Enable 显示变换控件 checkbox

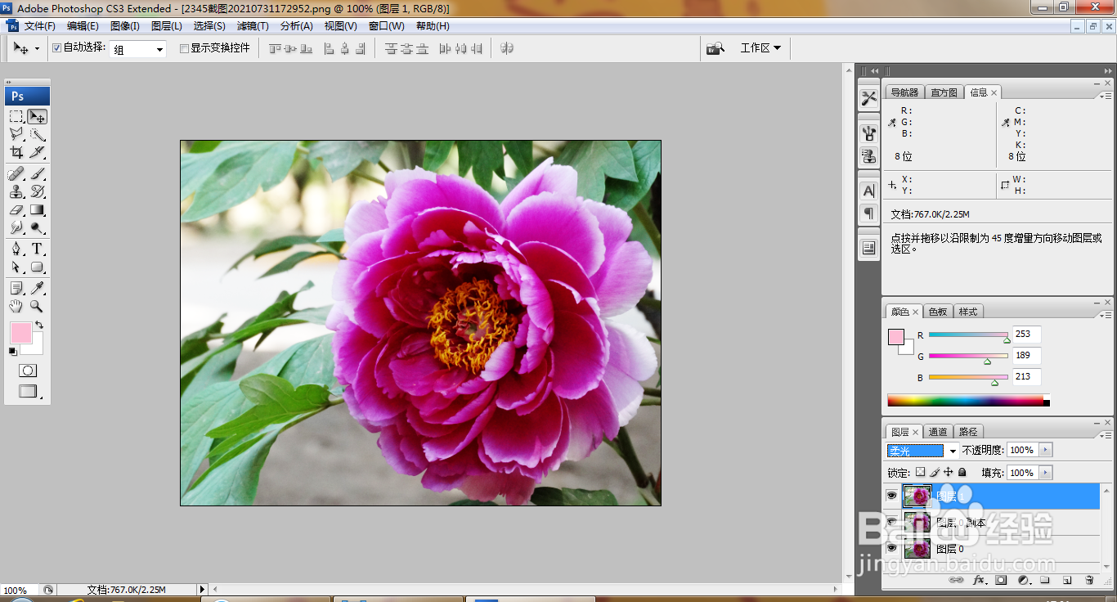pos(184,48)
